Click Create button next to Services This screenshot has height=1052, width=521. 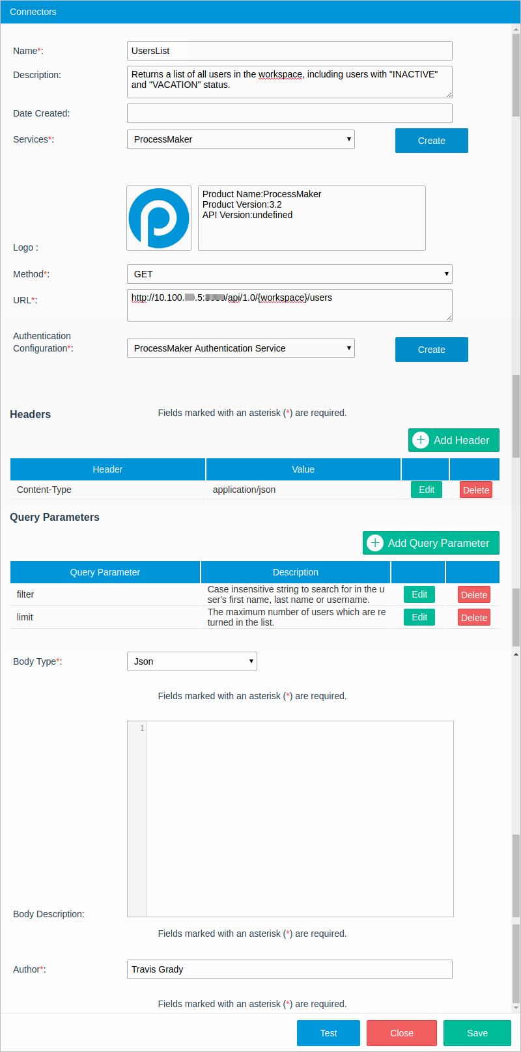coord(431,141)
